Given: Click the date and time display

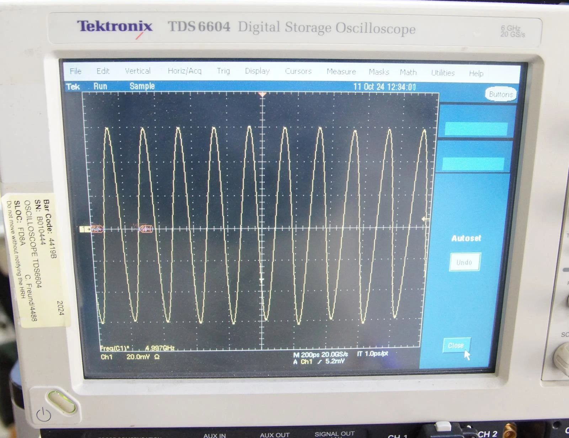Looking at the screenshot, I should tap(384, 87).
